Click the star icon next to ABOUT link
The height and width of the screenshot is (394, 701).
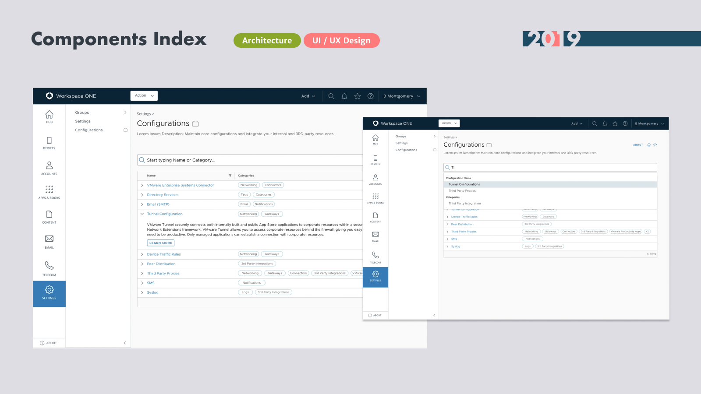(655, 145)
